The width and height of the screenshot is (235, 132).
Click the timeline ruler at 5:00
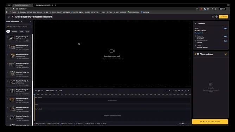point(112,95)
